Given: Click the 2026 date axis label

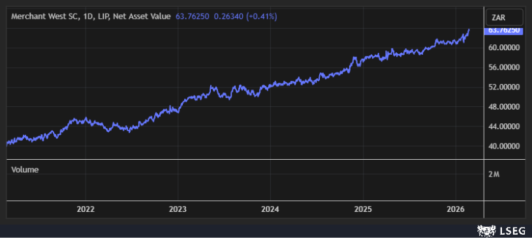Looking at the screenshot, I should 456,209.
